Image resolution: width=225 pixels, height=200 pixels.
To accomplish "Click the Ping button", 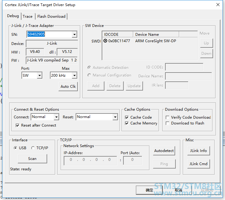I will coord(164,164).
